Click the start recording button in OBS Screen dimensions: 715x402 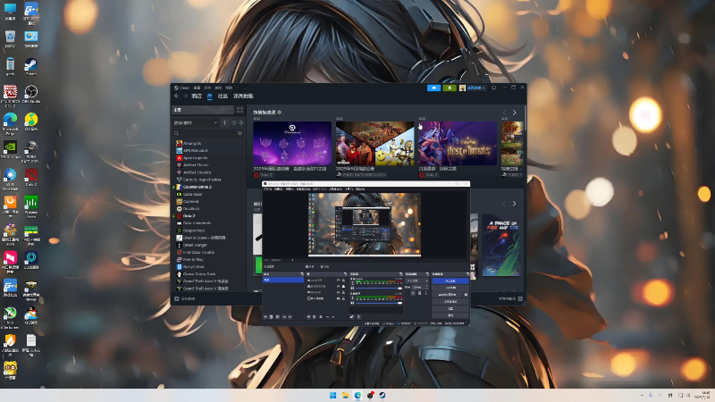pos(450,288)
